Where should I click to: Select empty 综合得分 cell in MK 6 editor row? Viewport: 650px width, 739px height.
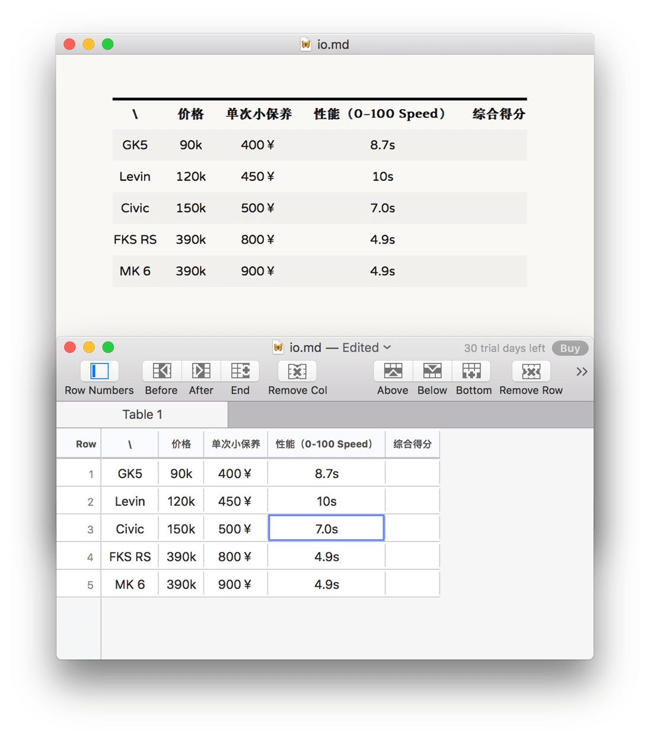tap(412, 584)
